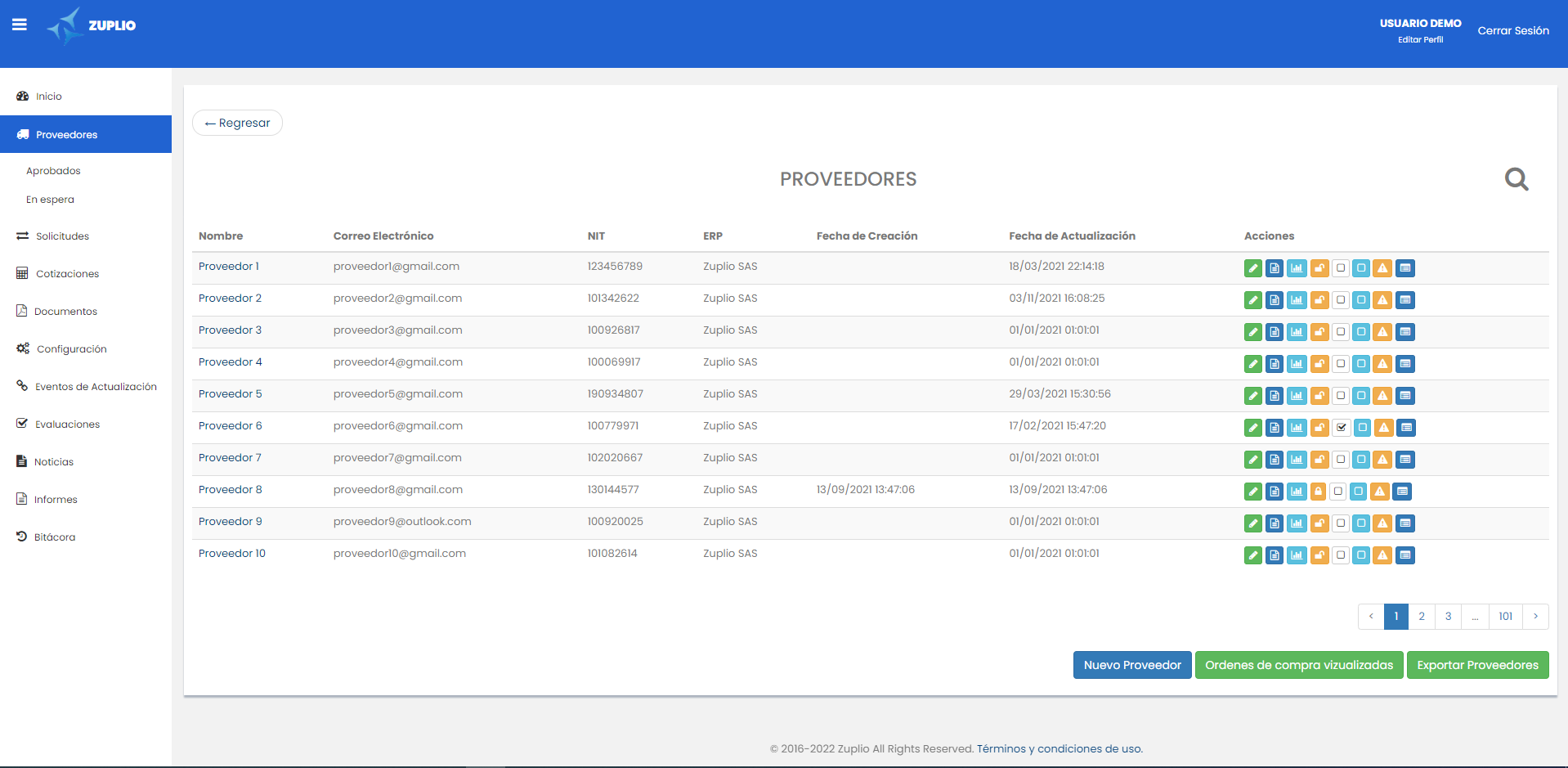Check the white checkbox for Proveedor 1
The width and height of the screenshot is (1568, 768).
point(1341,268)
